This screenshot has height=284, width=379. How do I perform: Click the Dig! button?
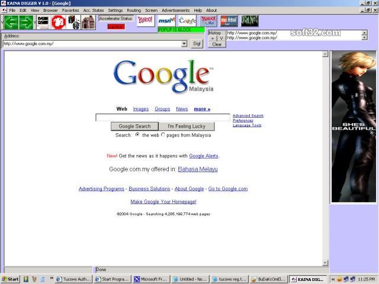pyautogui.click(x=197, y=44)
